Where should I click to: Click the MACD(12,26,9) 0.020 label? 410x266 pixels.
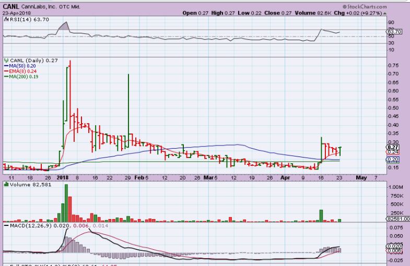coord(40,225)
